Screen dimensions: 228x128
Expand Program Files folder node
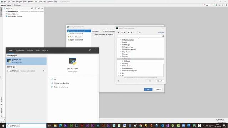(120, 47)
